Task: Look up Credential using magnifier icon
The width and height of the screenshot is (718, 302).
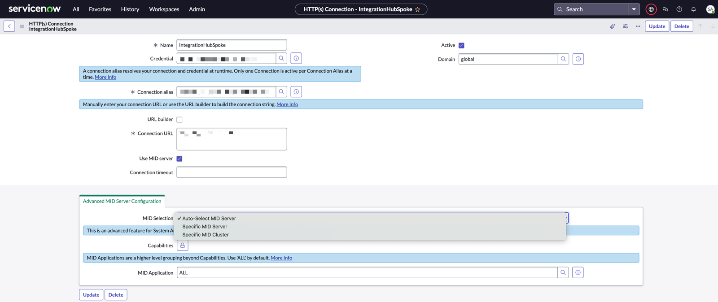Action: (281, 58)
